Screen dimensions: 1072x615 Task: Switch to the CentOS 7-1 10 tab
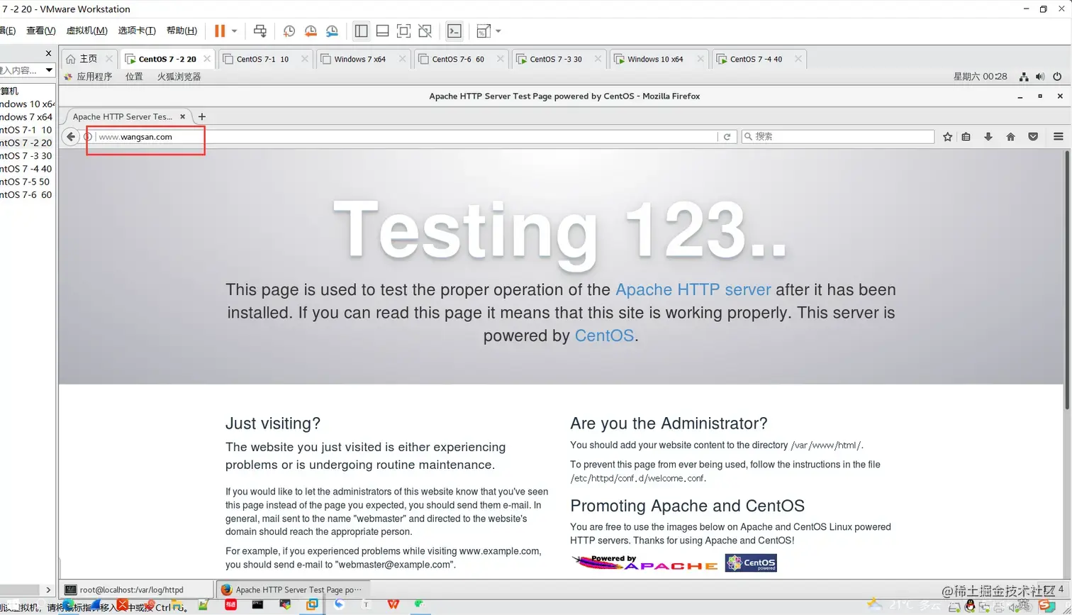pos(262,59)
